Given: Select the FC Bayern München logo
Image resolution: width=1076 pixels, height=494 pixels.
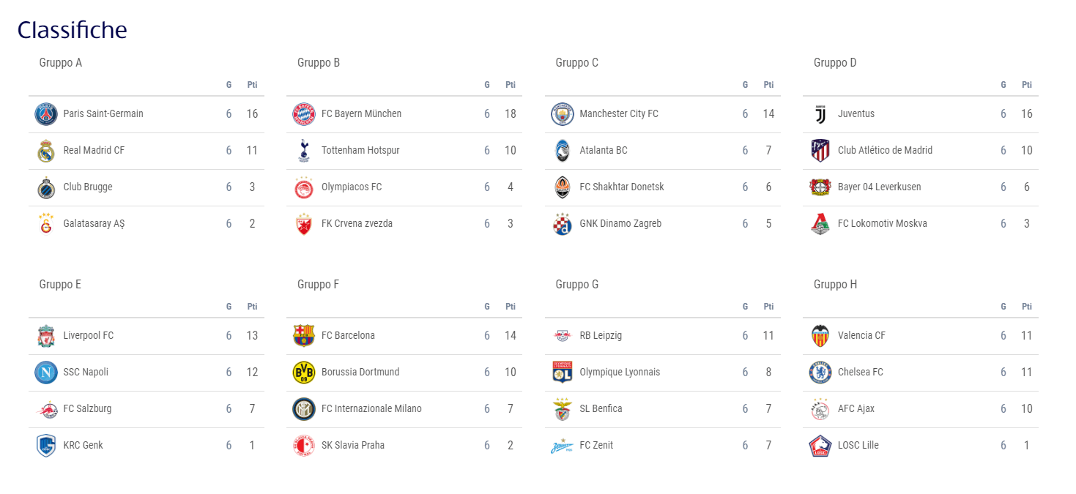Looking at the screenshot, I should (304, 114).
